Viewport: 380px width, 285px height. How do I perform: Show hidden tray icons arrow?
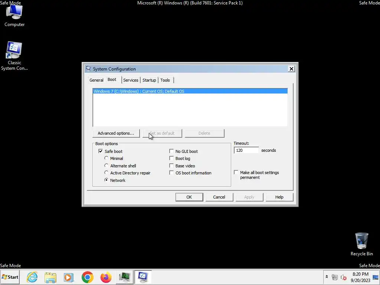(x=327, y=277)
